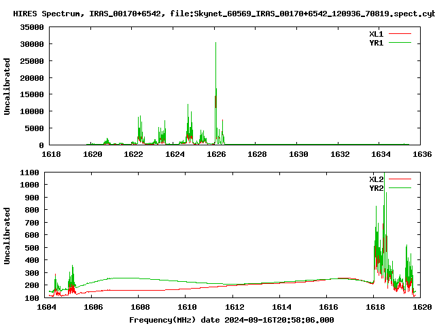Click the green line sample beside YR1
The image size is (435, 326).
click(x=400, y=43)
